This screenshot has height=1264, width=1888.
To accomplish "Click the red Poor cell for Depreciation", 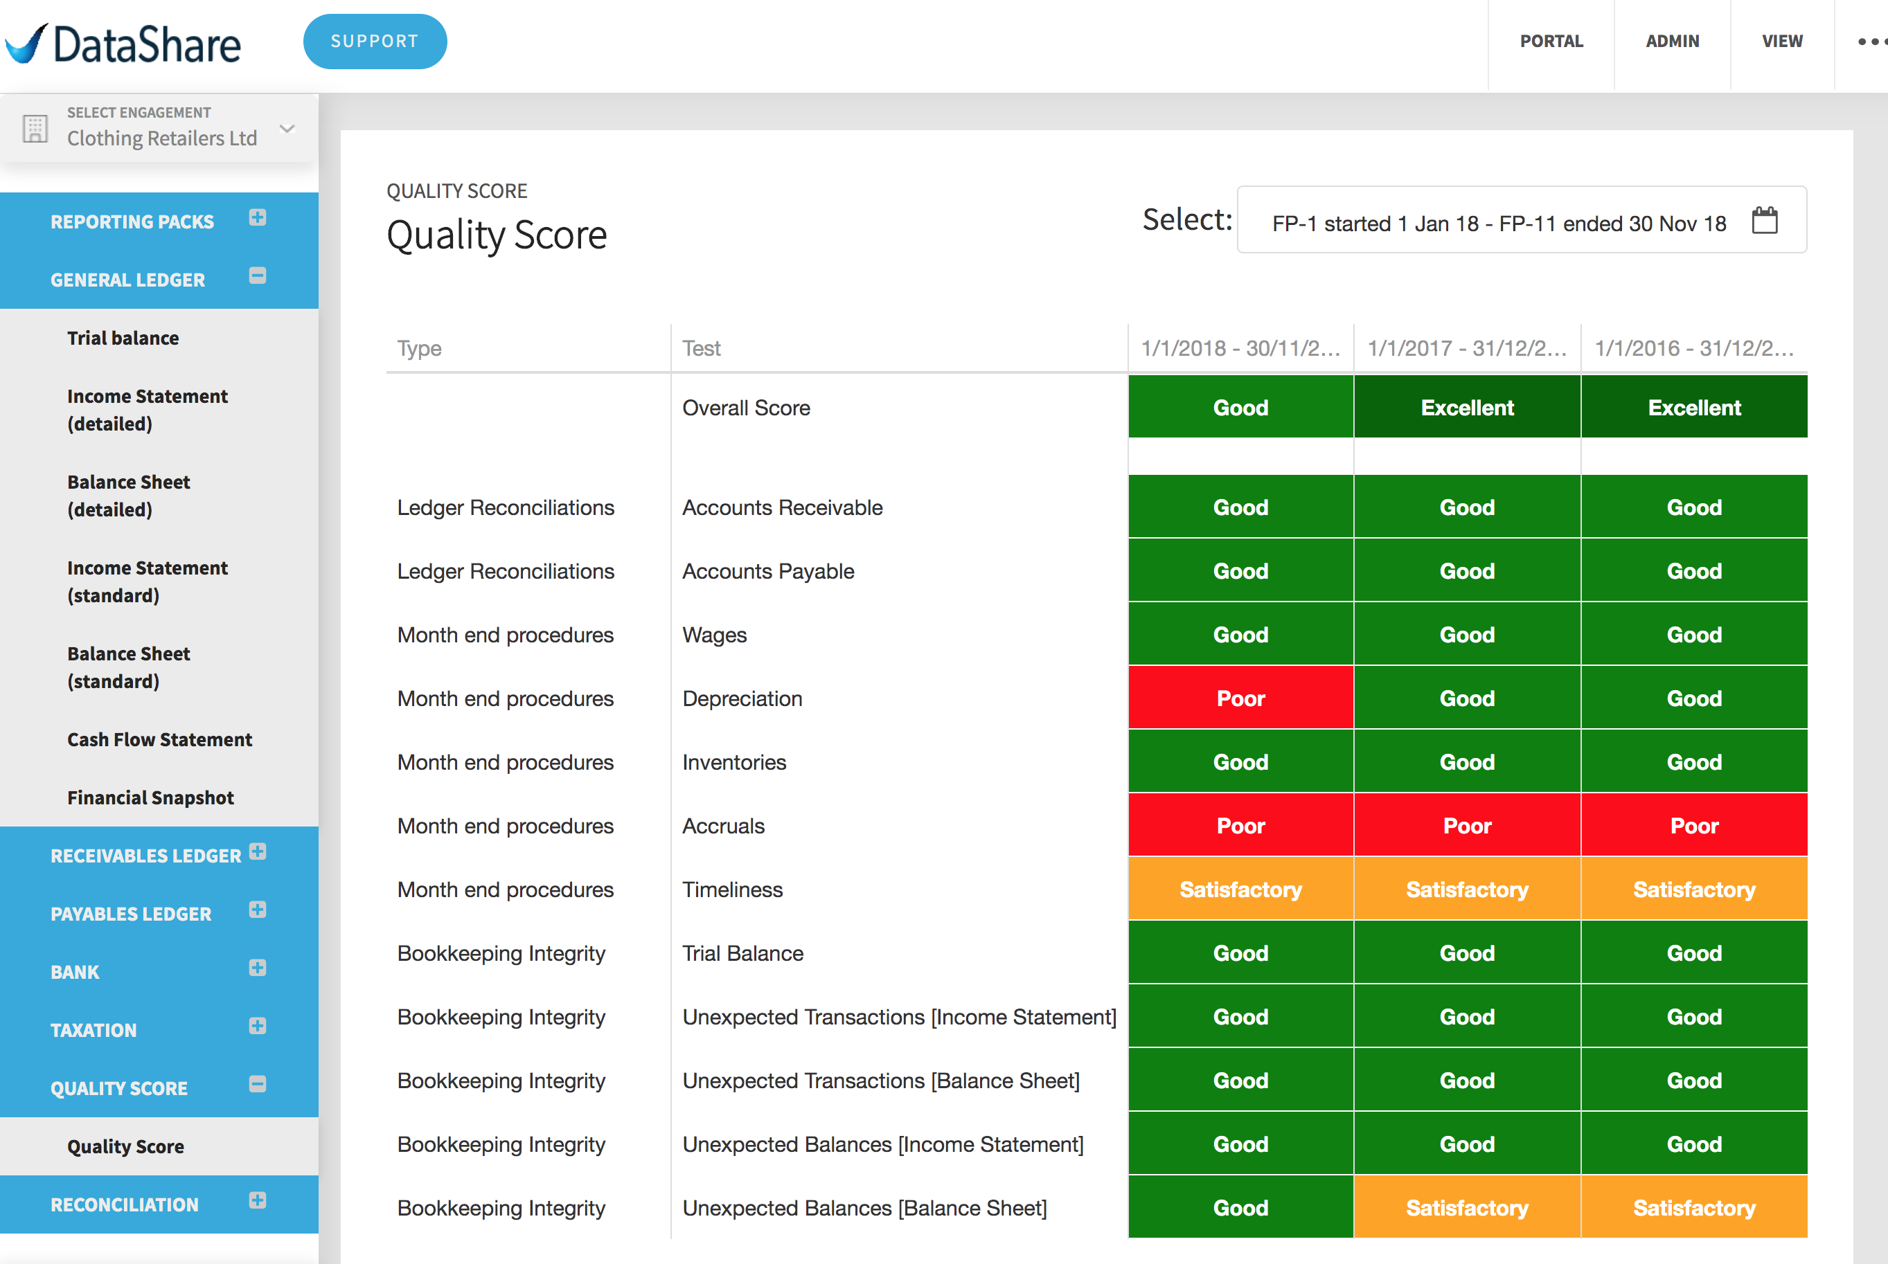I will pyautogui.click(x=1240, y=698).
